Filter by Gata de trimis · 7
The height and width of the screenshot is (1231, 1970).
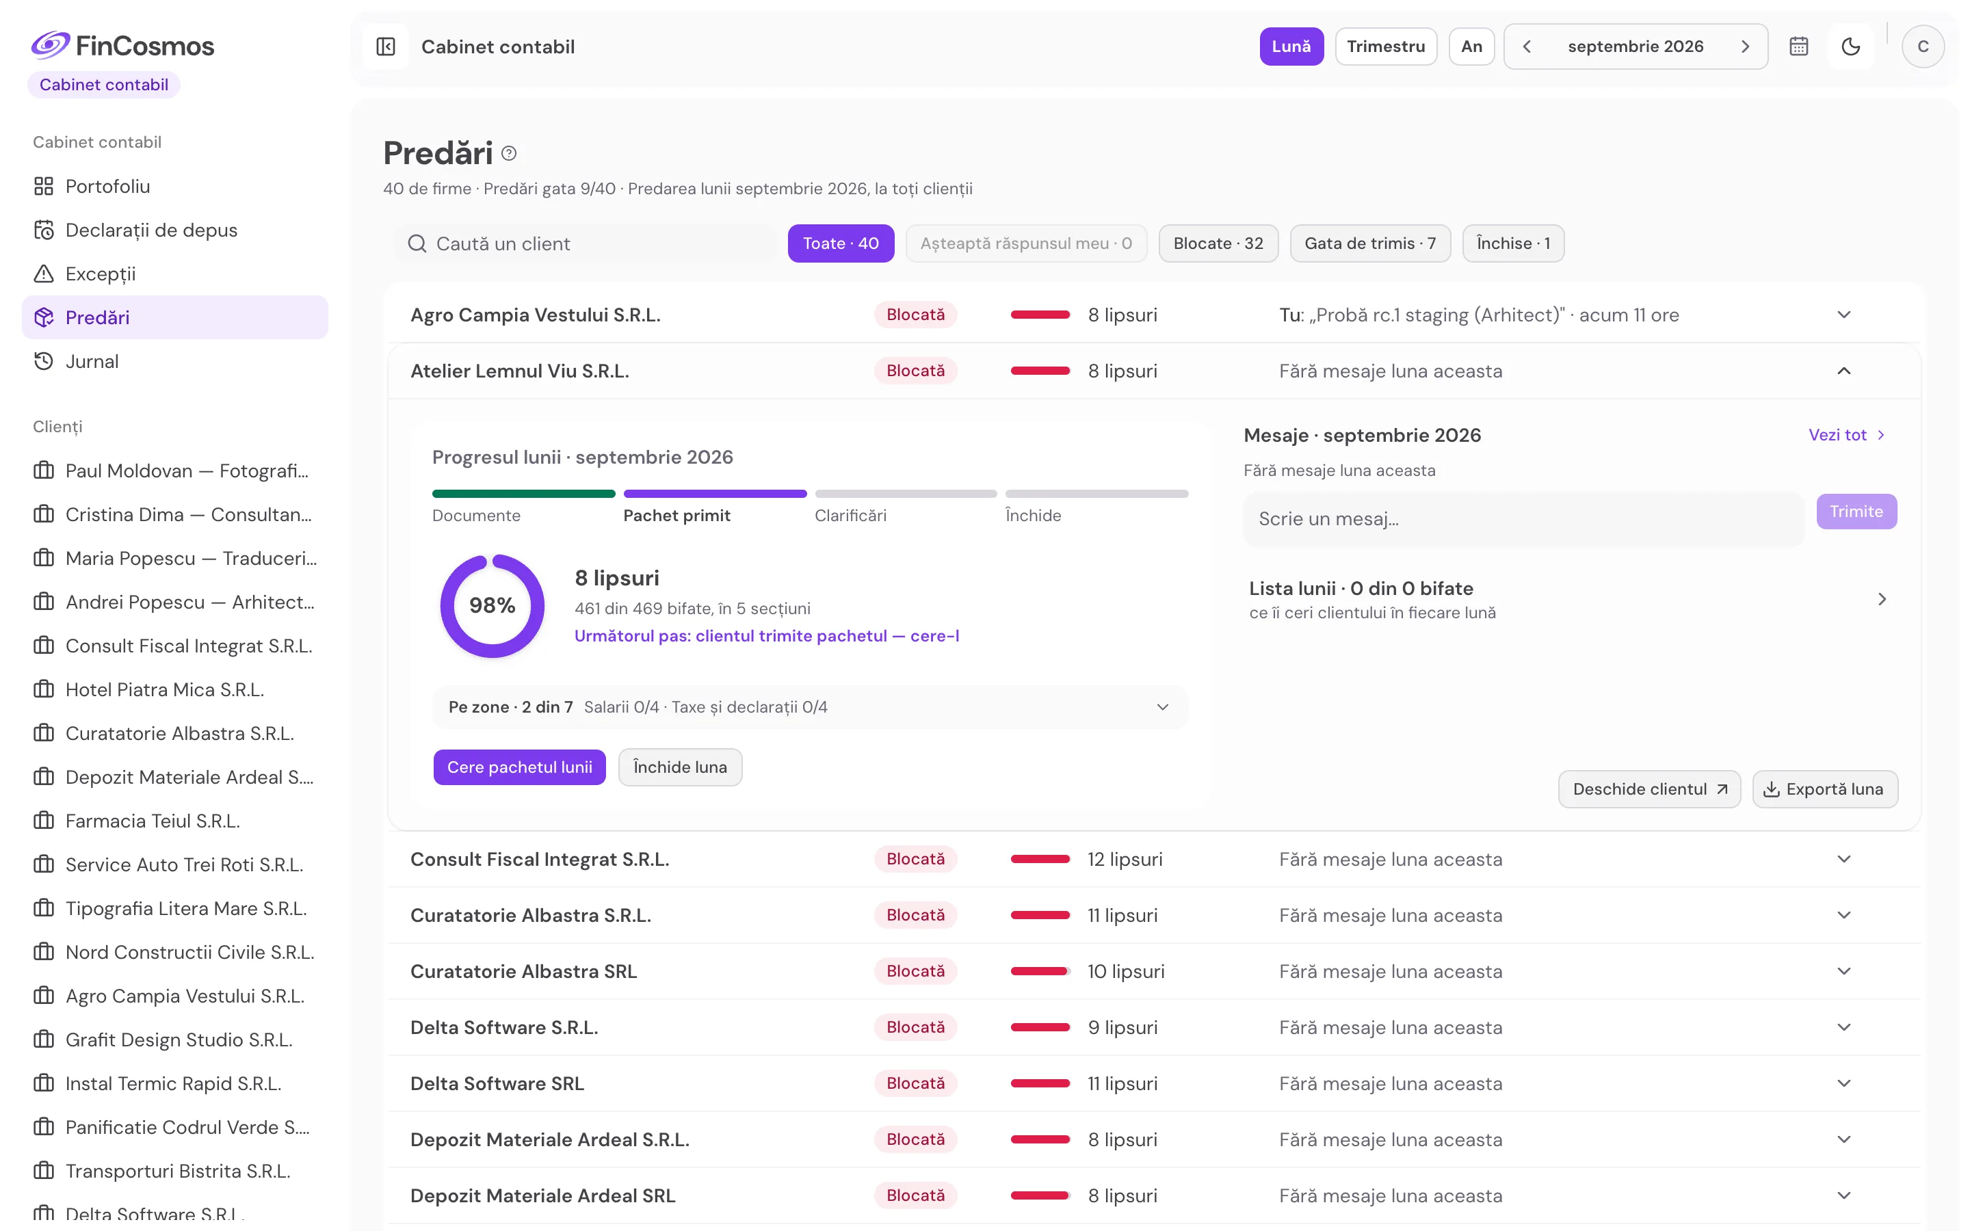(x=1370, y=243)
